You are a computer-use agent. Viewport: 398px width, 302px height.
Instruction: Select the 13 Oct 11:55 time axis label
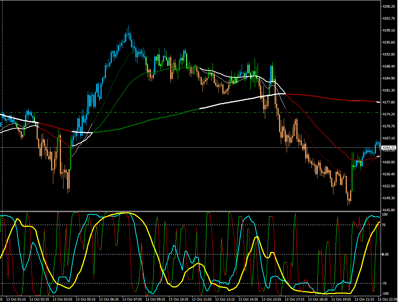pyautogui.click(x=202, y=299)
